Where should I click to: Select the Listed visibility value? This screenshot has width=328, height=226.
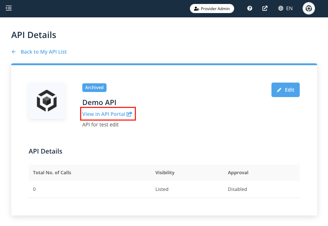point(162,189)
